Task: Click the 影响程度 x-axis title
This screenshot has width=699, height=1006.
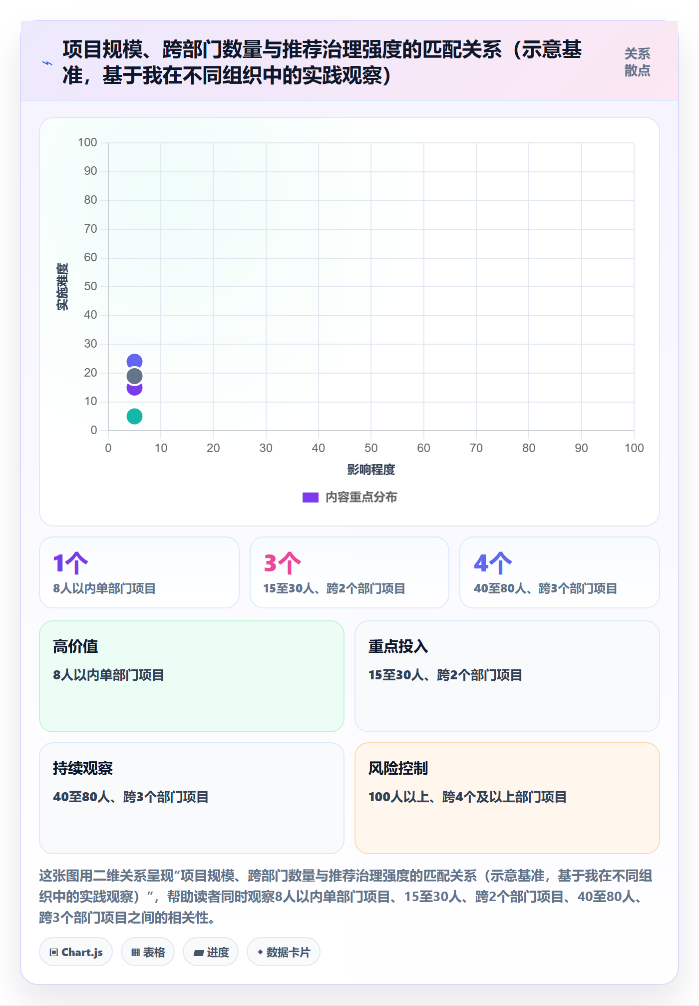Action: tap(371, 470)
